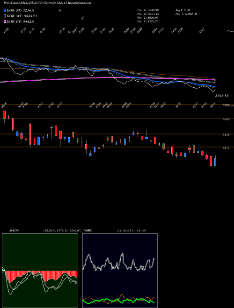Click the magenta DOW PT legend swatch
234x308 pixels.
(x=5, y=21)
